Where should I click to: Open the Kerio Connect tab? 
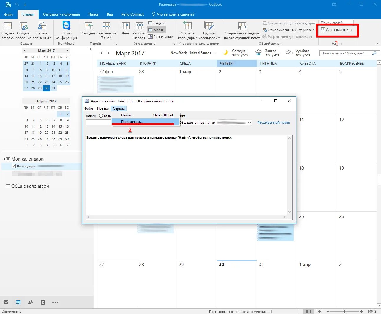(132, 14)
